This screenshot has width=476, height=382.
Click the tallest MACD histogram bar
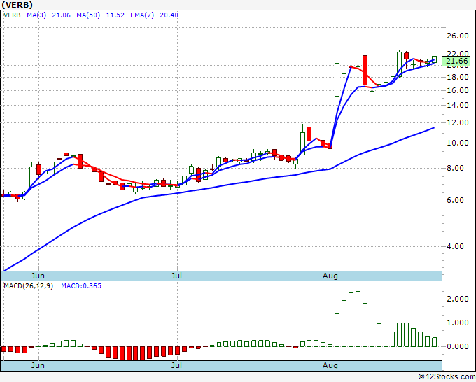click(x=358, y=319)
